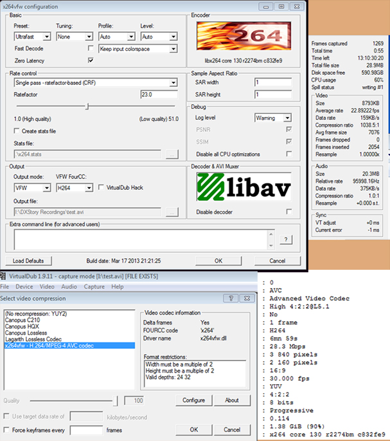Open the Preset dropdown set to Ultrafast
This screenshot has height=441, width=390.
click(x=32, y=37)
